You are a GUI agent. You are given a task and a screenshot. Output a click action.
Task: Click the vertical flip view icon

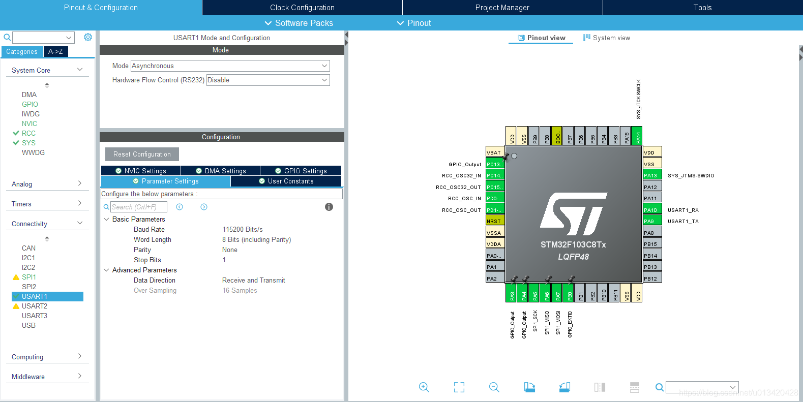click(x=600, y=387)
